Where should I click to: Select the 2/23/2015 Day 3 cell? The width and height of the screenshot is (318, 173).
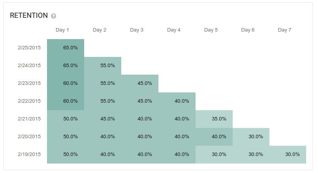point(140,83)
